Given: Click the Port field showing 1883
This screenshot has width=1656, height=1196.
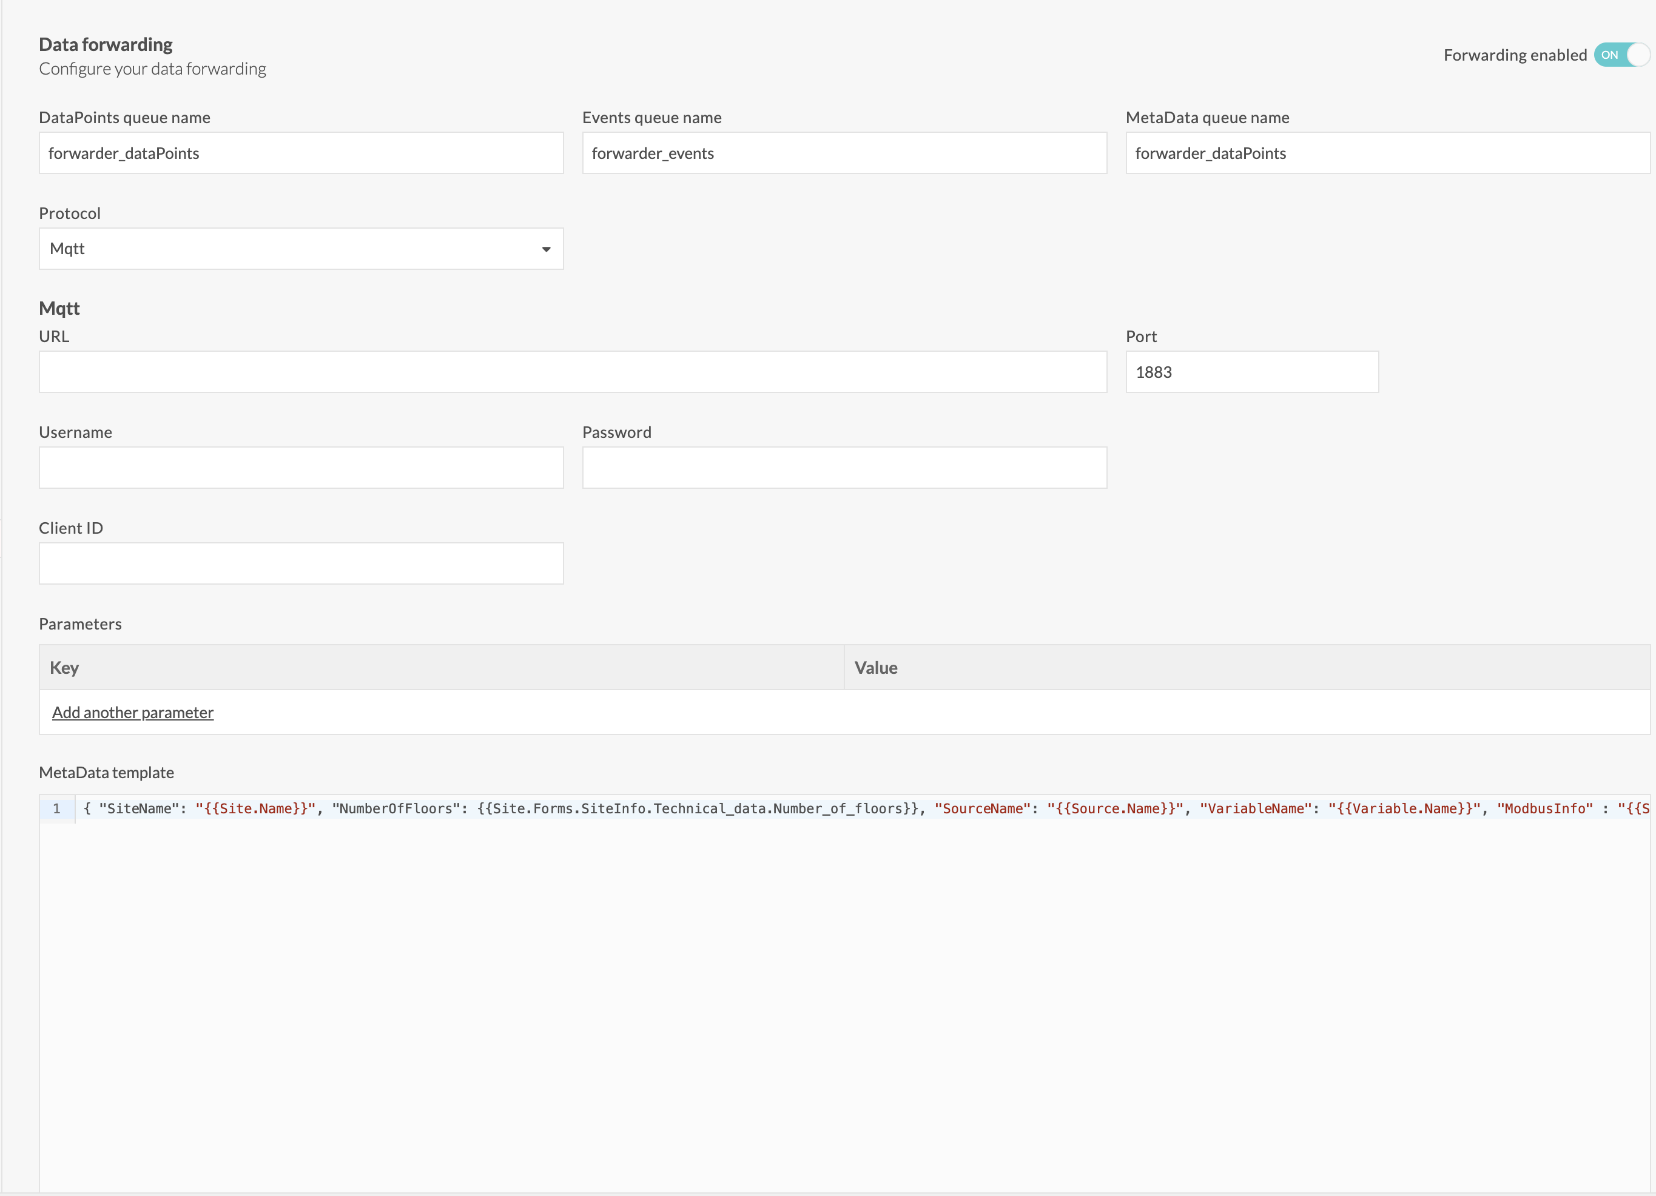Looking at the screenshot, I should (x=1251, y=372).
